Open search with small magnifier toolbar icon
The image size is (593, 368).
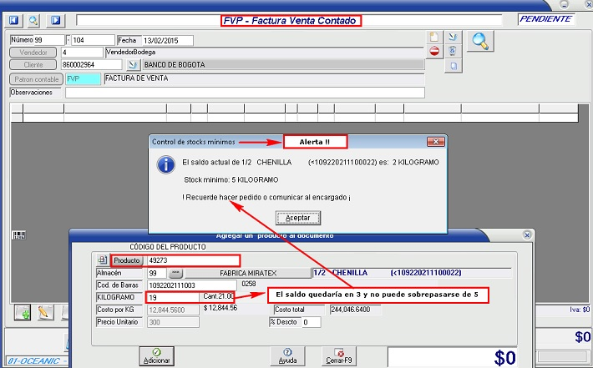point(34,19)
